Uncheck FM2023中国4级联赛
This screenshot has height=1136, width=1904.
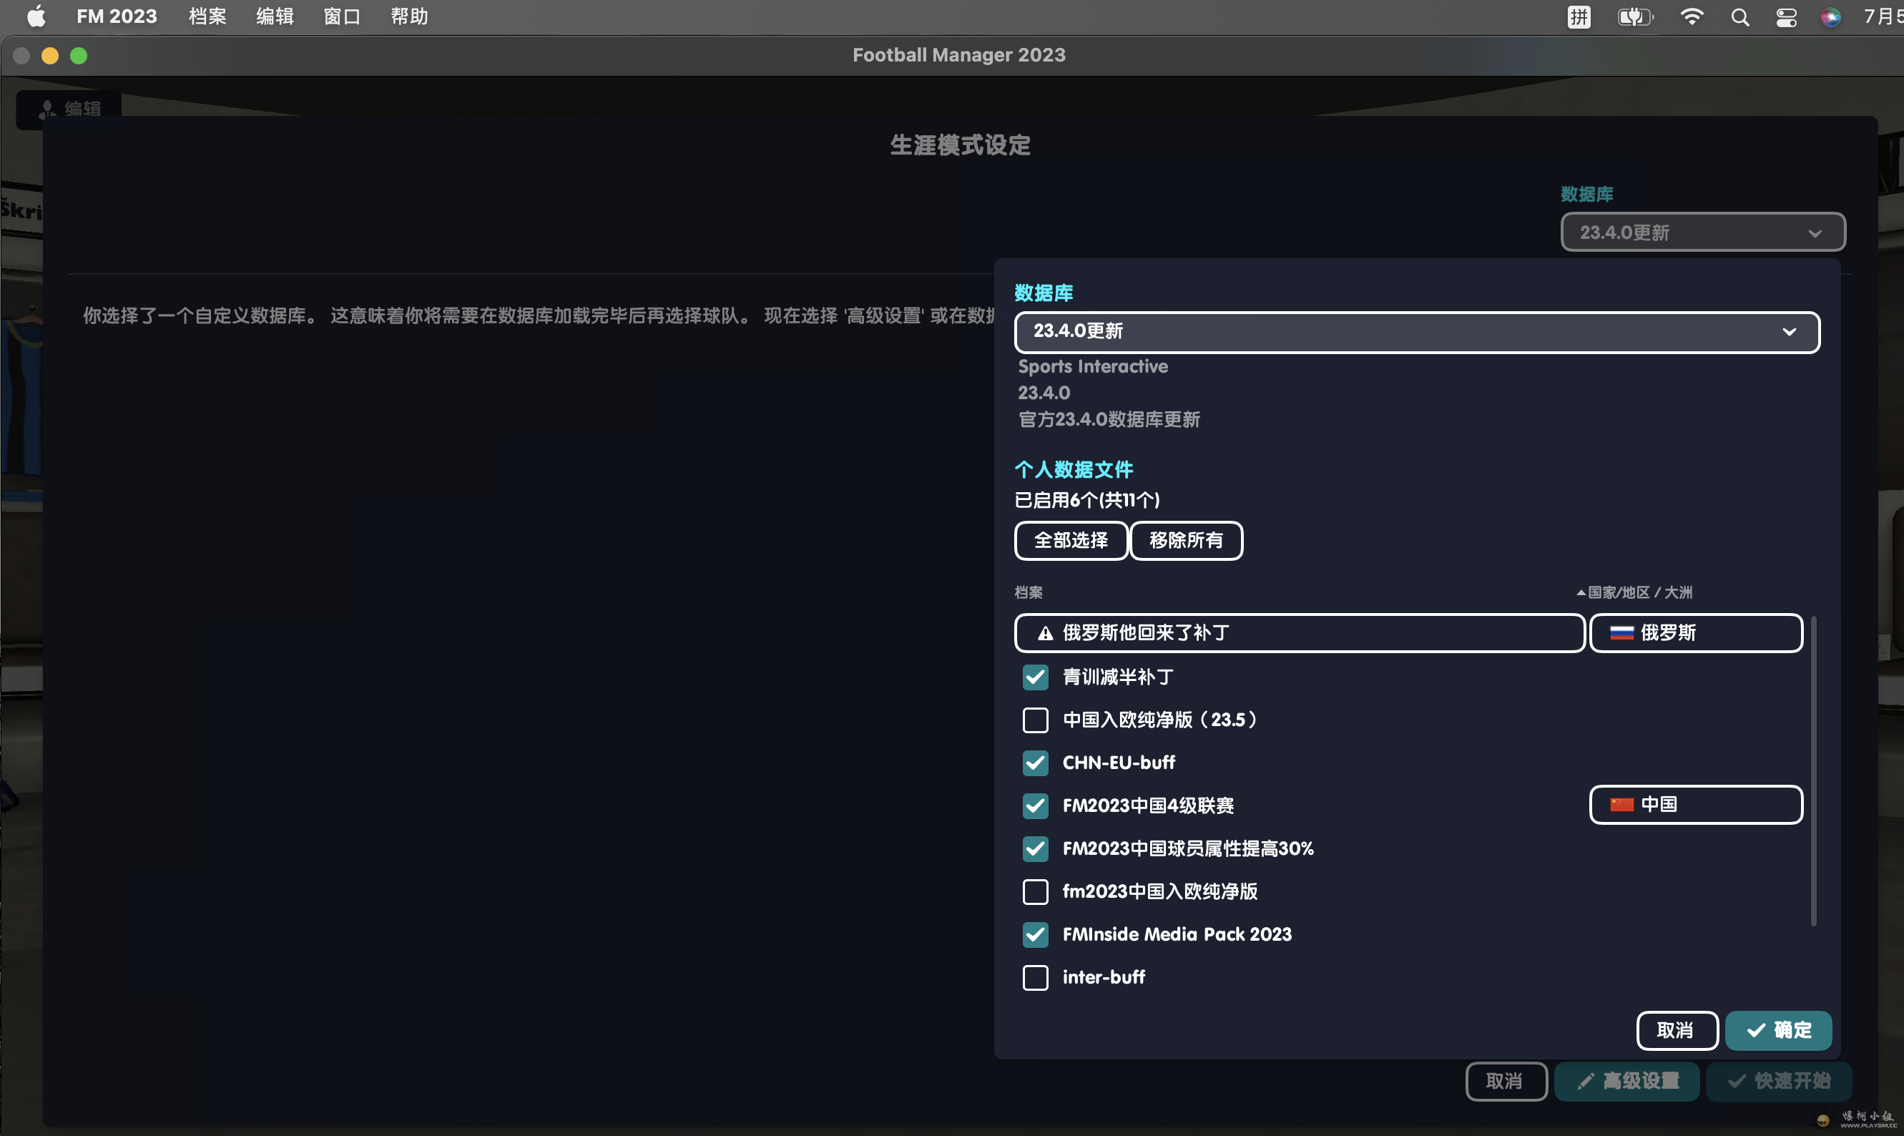pyautogui.click(x=1036, y=806)
